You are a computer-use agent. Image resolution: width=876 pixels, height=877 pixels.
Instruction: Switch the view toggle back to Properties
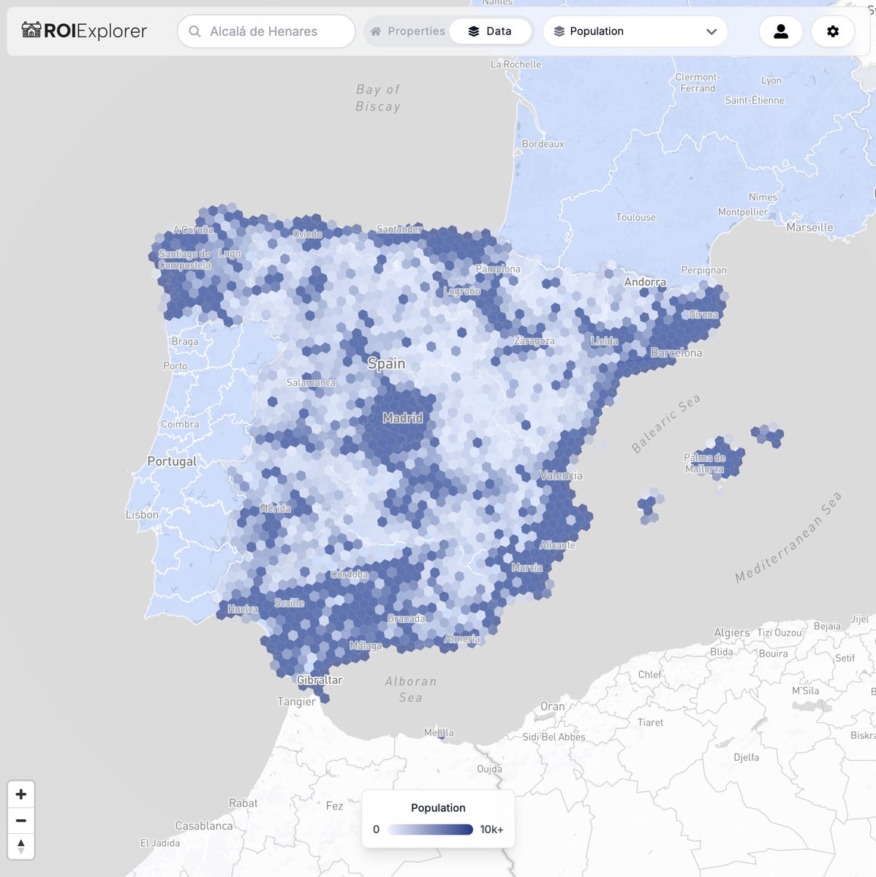(418, 31)
